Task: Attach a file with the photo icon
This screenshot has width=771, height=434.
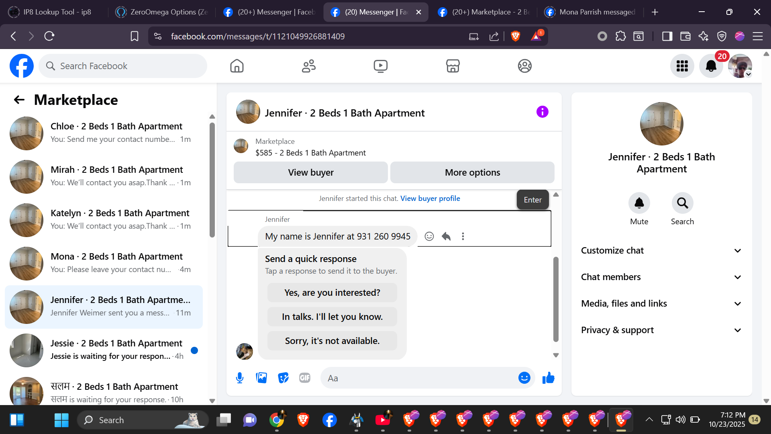Action: pos(261,378)
